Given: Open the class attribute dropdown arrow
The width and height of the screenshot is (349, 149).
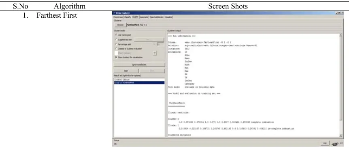Looking at the screenshot, I should [155, 53].
